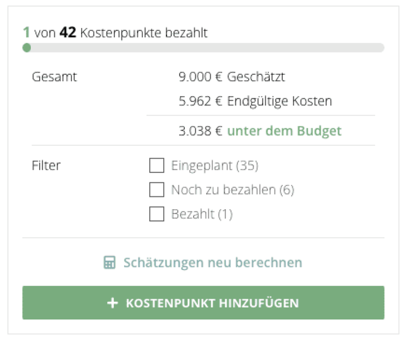The image size is (405, 341).
Task: Click the Filter section label
Action: [x=46, y=166]
